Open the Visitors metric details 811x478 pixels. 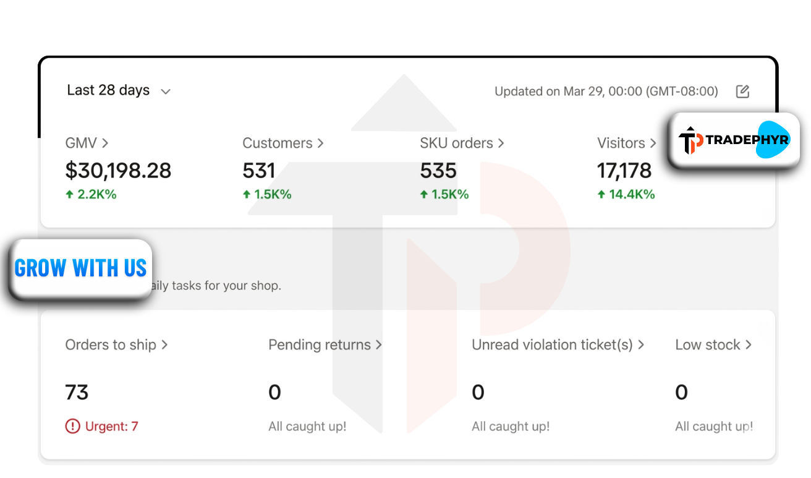626,143
